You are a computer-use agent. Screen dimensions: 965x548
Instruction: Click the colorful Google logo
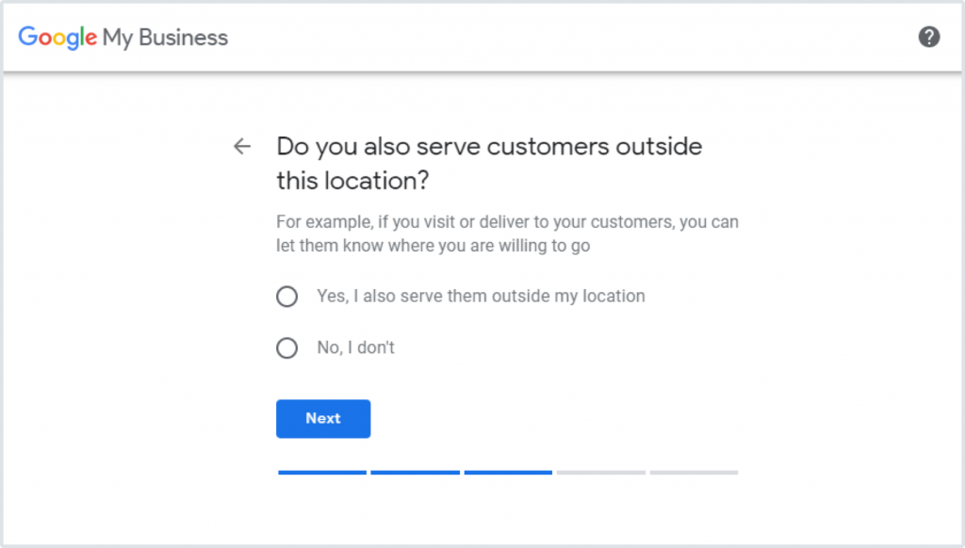click(x=57, y=38)
